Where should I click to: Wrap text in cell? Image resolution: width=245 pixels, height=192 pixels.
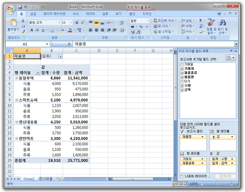[x=121, y=23]
